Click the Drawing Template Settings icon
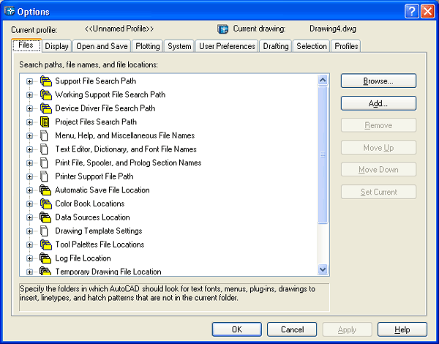 (x=45, y=231)
